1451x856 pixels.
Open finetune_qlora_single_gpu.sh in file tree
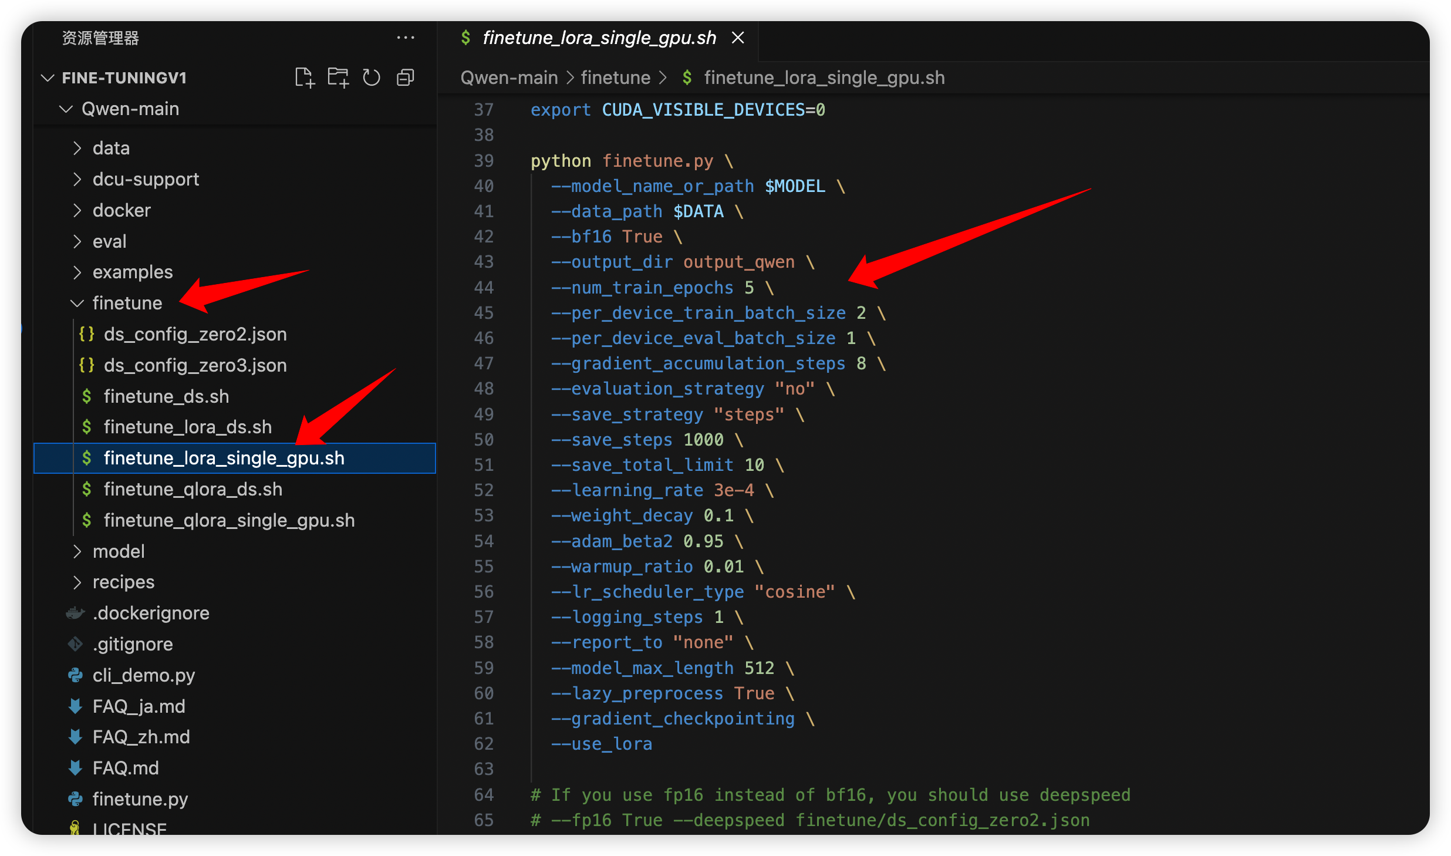click(x=229, y=520)
